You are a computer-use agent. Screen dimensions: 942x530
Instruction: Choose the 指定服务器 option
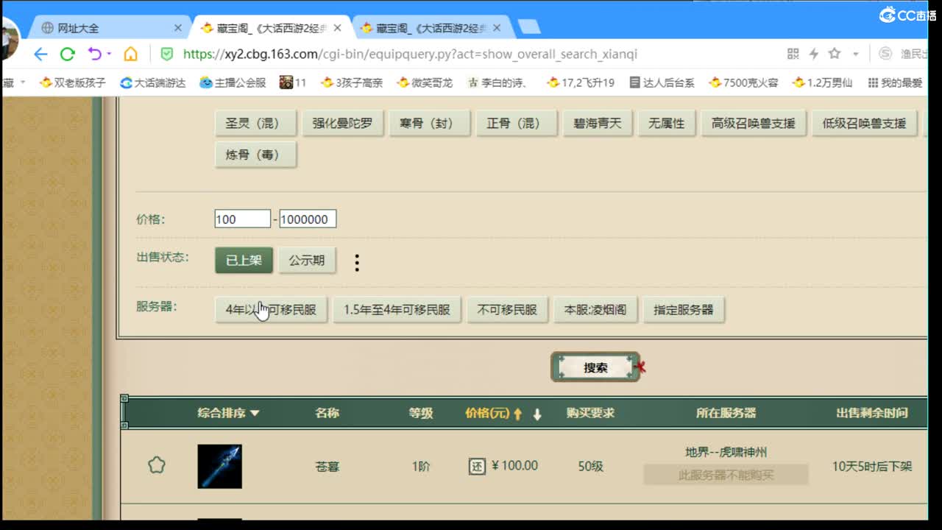(x=684, y=310)
